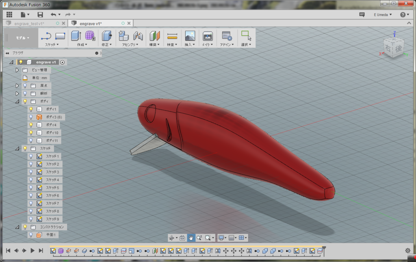Click the New Component assembly icon
The height and width of the screenshot is (262, 416).
pos(123,36)
